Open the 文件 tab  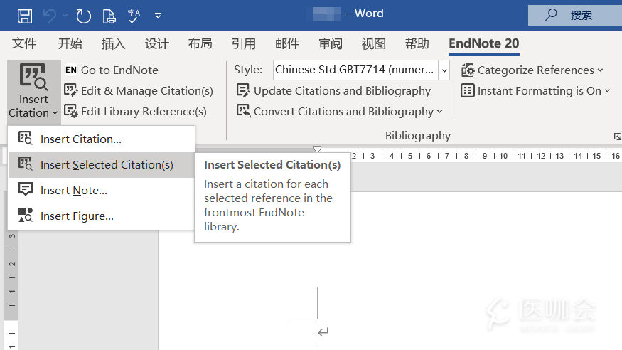click(x=23, y=43)
